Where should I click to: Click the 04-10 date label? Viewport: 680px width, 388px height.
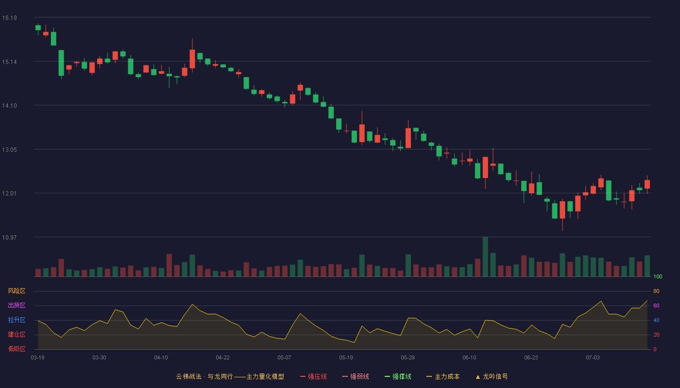(x=161, y=357)
